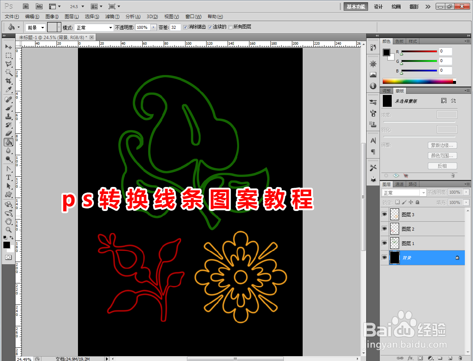Select the Crop tool
This screenshot has height=361, width=473.
pyautogui.click(x=8, y=81)
